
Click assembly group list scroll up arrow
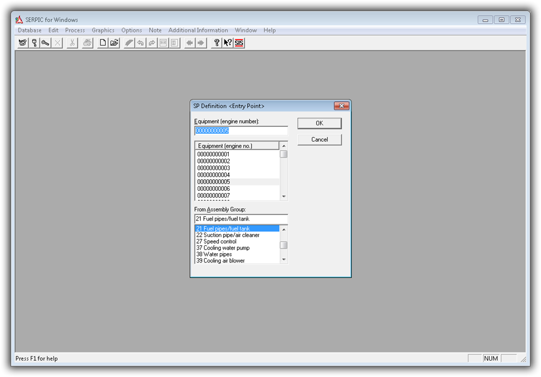click(284, 229)
